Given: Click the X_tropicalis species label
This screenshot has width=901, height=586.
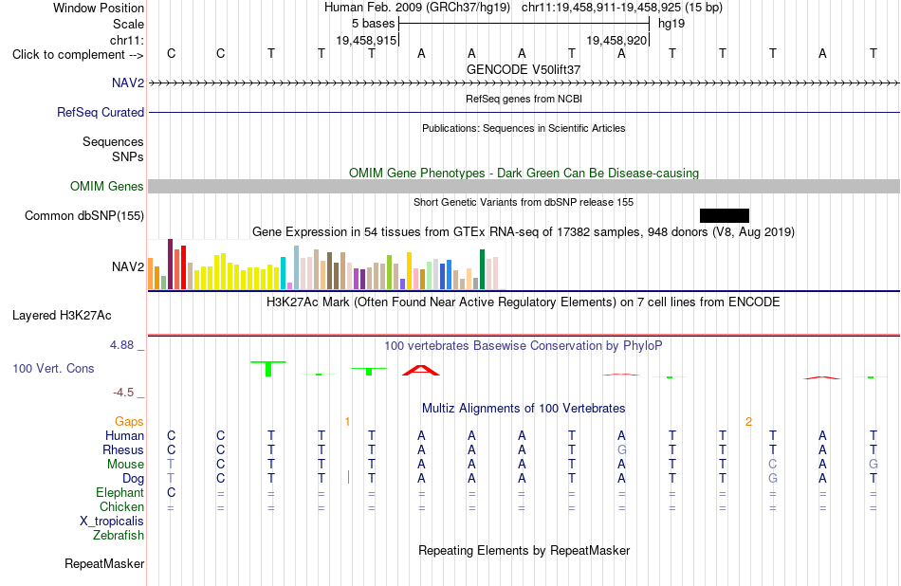Looking at the screenshot, I should tap(112, 522).
